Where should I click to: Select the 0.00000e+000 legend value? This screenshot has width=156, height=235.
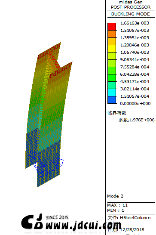click(x=135, y=103)
